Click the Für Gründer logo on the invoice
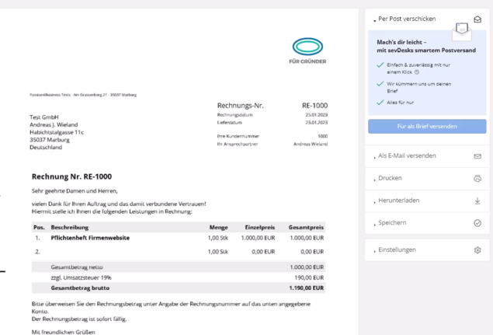 [307, 51]
